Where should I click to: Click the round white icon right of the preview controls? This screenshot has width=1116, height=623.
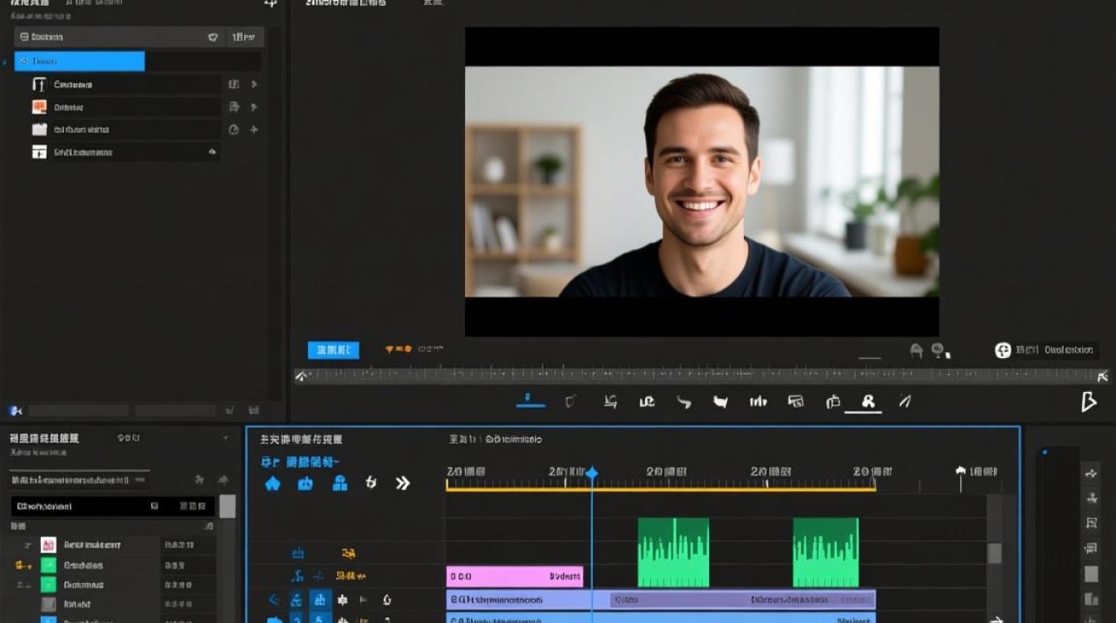(x=1002, y=351)
